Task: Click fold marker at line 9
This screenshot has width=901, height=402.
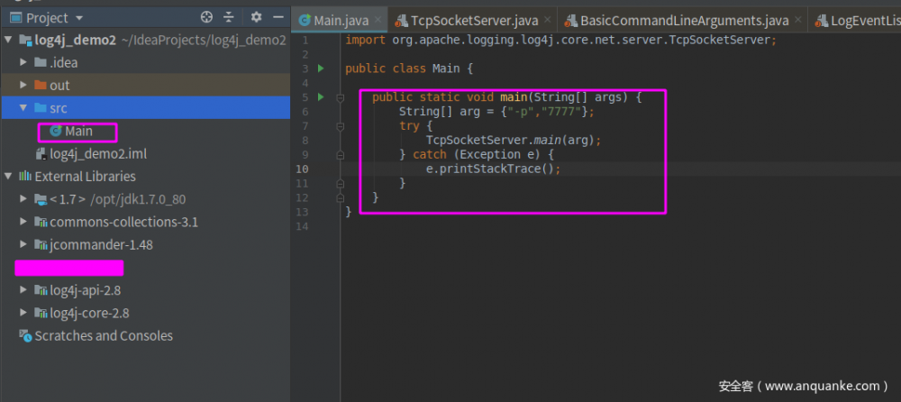Action: [x=340, y=155]
